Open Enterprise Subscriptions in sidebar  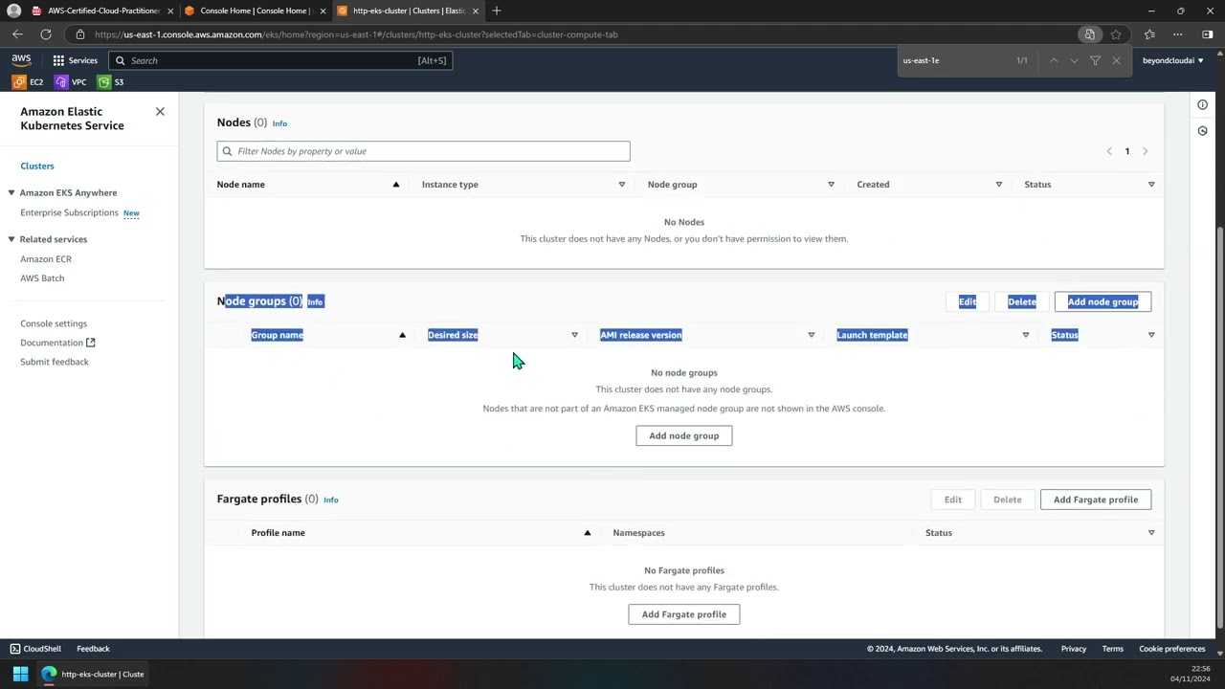[69, 212]
